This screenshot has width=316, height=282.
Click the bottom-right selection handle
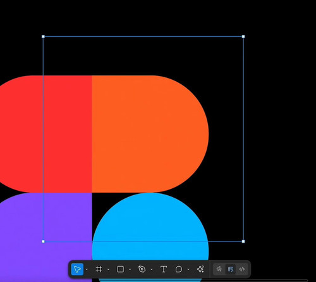(x=243, y=241)
